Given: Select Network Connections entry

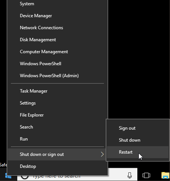Looking at the screenshot, I should pos(57,28).
